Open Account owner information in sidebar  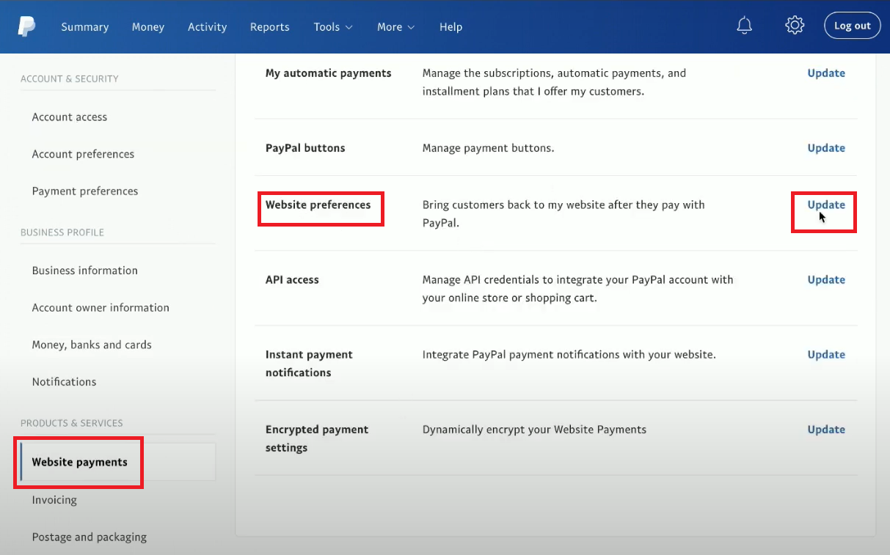pos(101,308)
